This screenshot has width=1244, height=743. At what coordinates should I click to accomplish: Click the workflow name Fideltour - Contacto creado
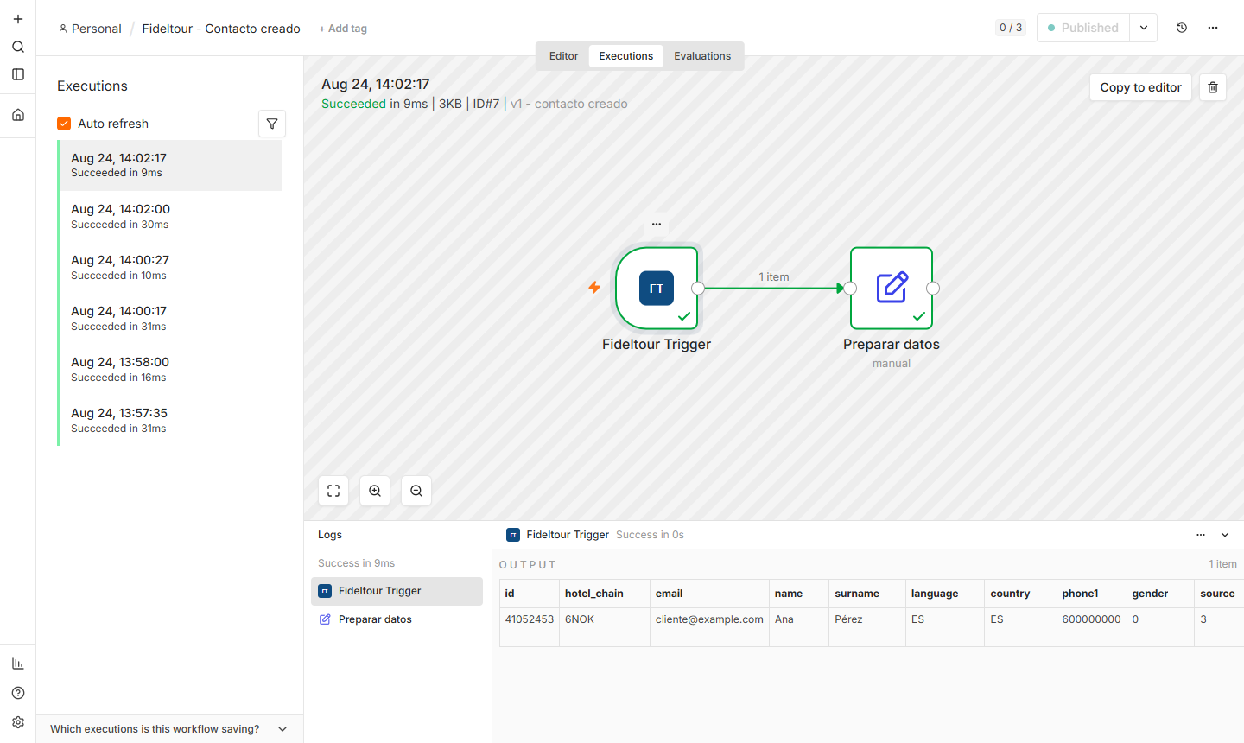(x=221, y=29)
